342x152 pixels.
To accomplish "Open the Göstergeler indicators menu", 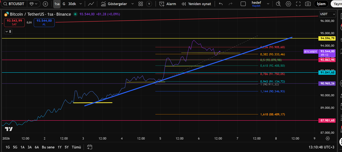I will [x=114, y=4].
